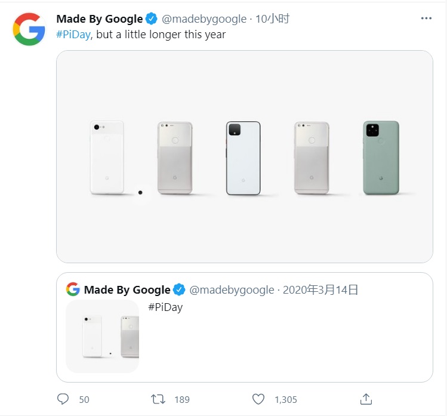The height and width of the screenshot is (416, 447).
Task: Like the tweet with the heart icon
Action: point(258,399)
